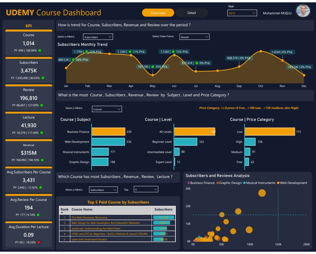This screenshot has width=316, height=254.
Task: Click green dot in the February 1.17M data label
Action: [x=87, y=52]
